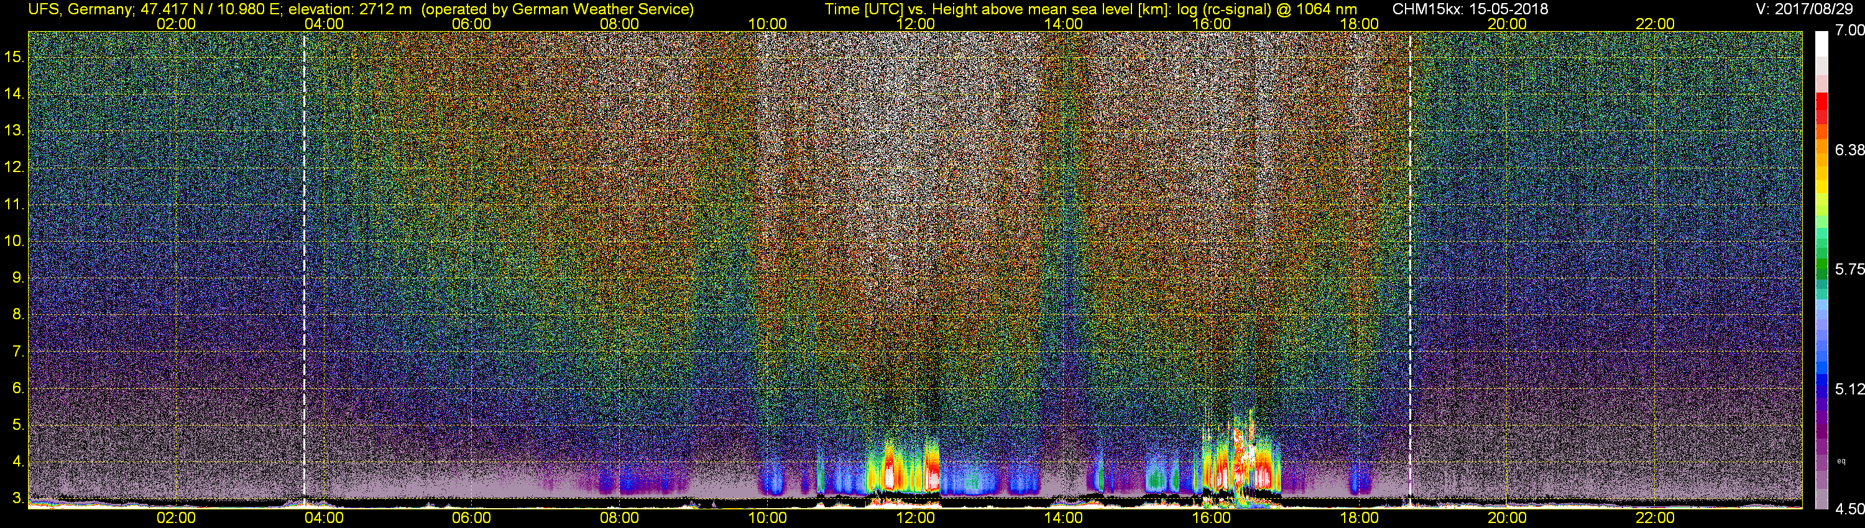
Task: Click the 5.75 value on the color scale
Action: 1849,269
